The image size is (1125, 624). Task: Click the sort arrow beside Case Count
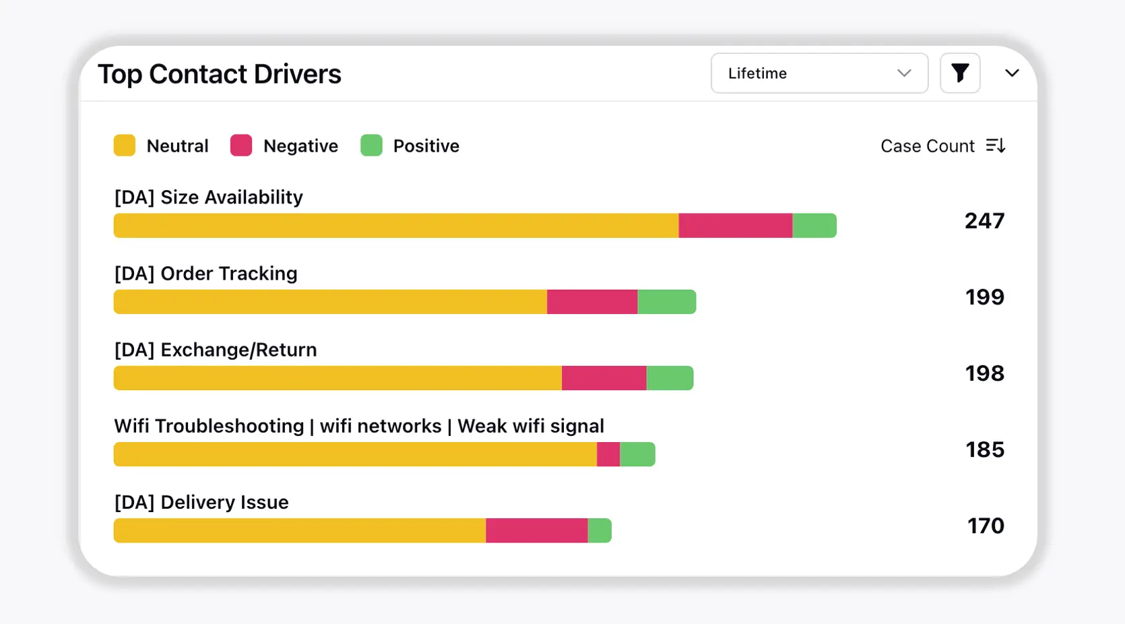point(996,145)
